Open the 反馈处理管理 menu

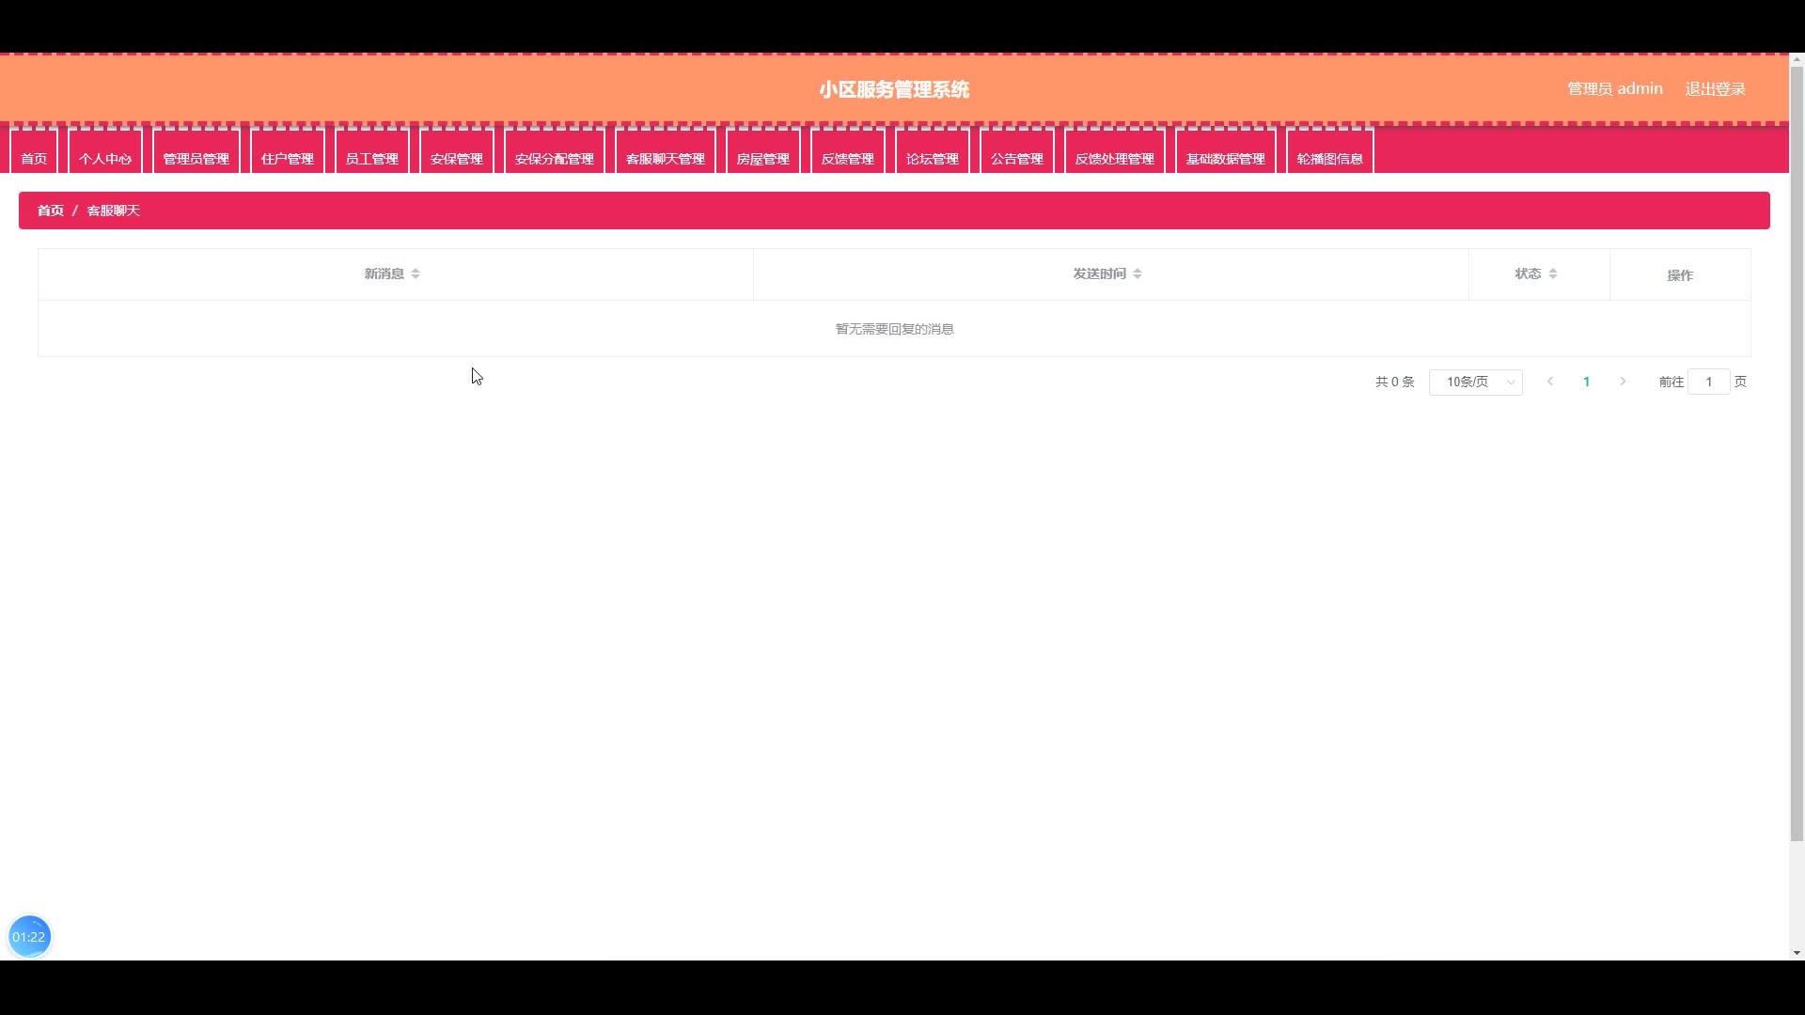pyautogui.click(x=1114, y=158)
